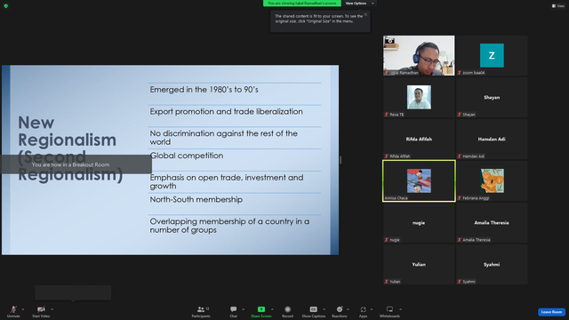Viewport: 569px width, 320px height.
Task: Click the View layout button
Action: (558, 6)
